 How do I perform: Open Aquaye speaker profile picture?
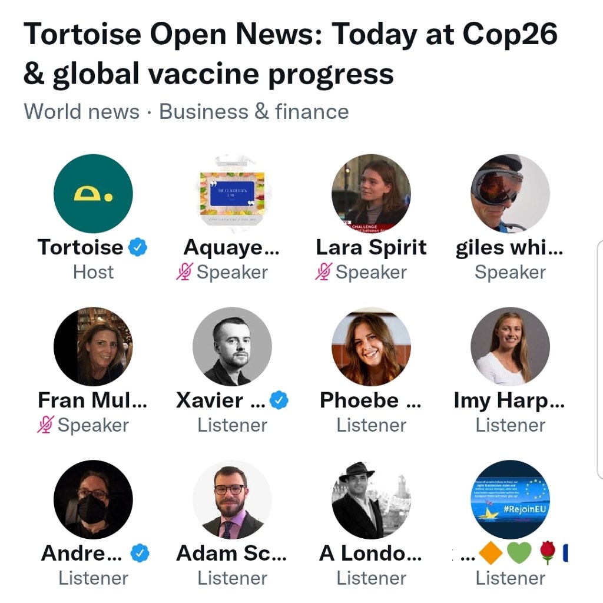[x=232, y=194]
